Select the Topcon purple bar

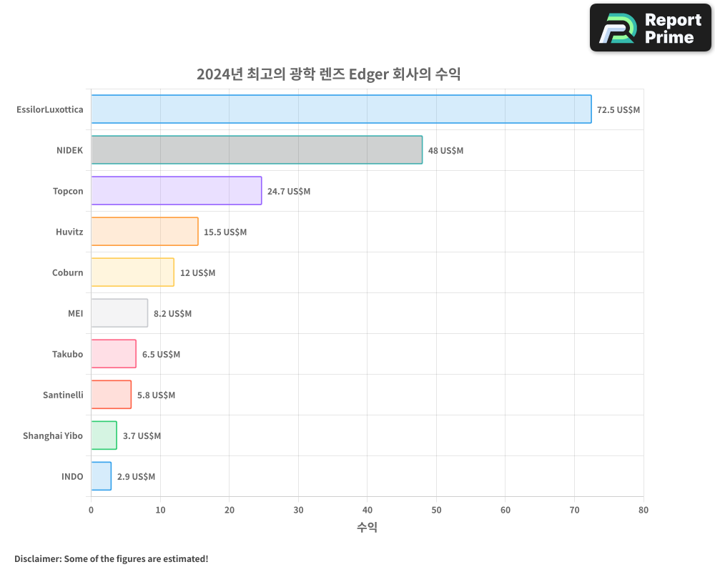coord(175,191)
